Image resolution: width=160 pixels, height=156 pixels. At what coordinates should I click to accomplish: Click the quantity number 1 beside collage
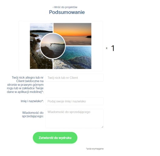click(x=113, y=48)
